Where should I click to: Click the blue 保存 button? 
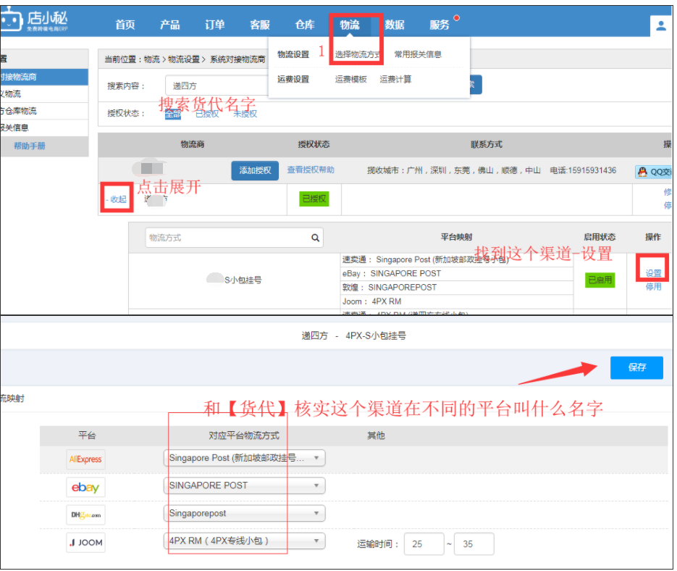coord(637,368)
